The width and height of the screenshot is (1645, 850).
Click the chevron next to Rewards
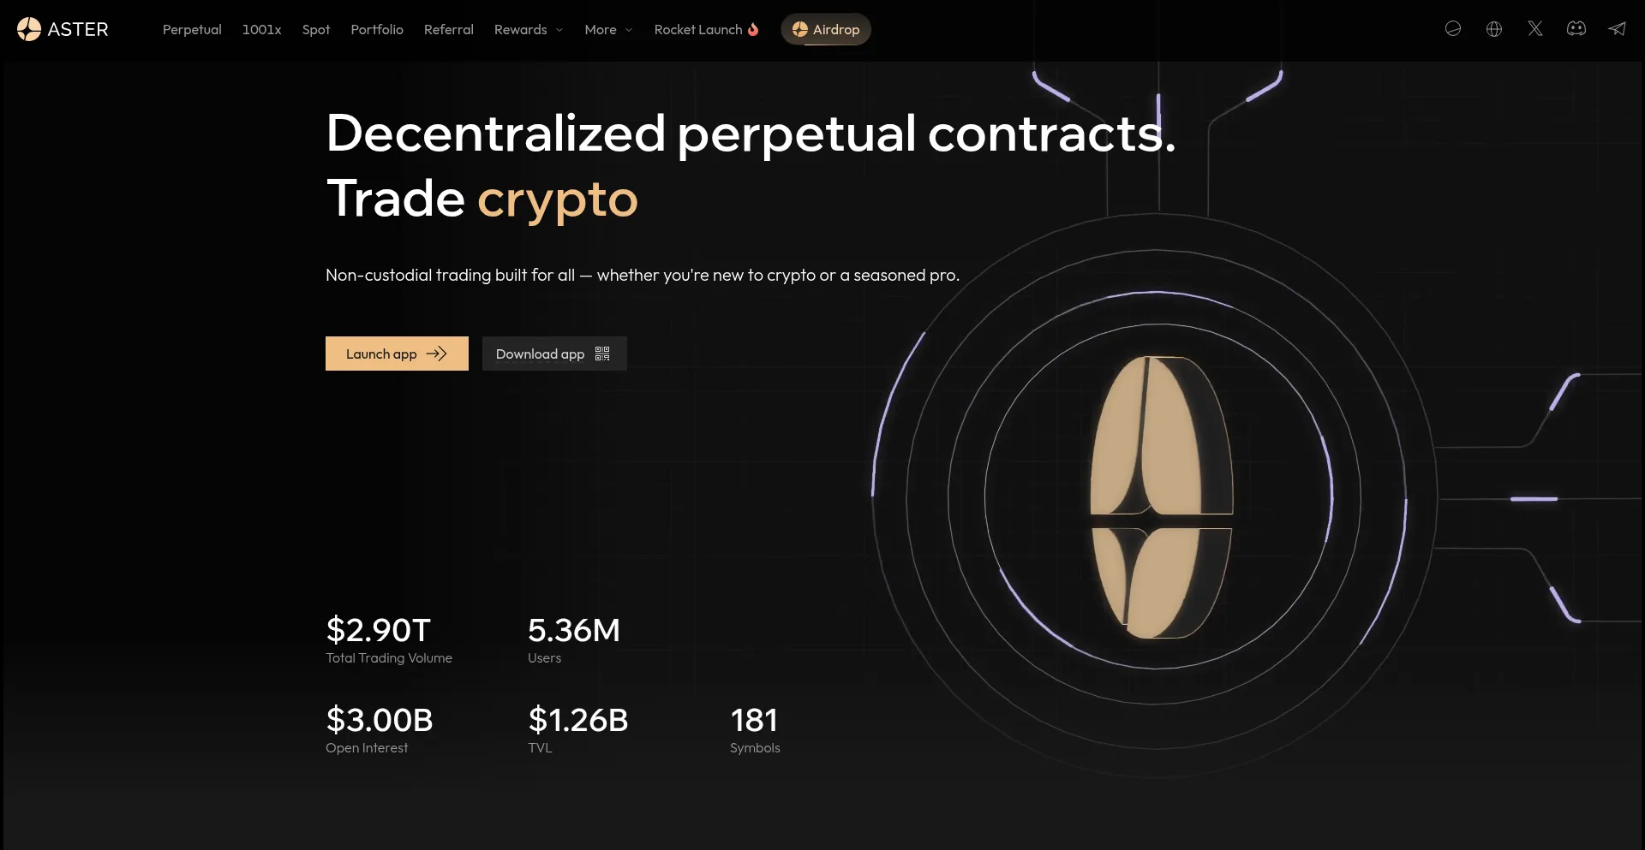559,30
